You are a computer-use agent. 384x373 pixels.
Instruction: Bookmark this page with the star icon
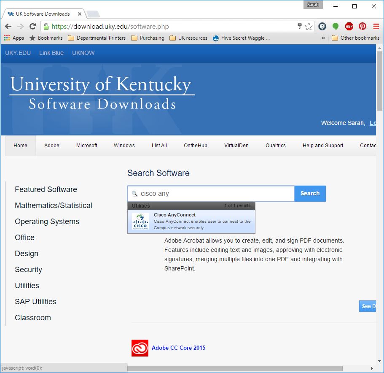click(309, 26)
